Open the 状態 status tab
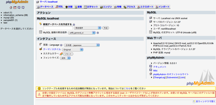The width and height of the screenshot is (216, 105). [69, 7]
